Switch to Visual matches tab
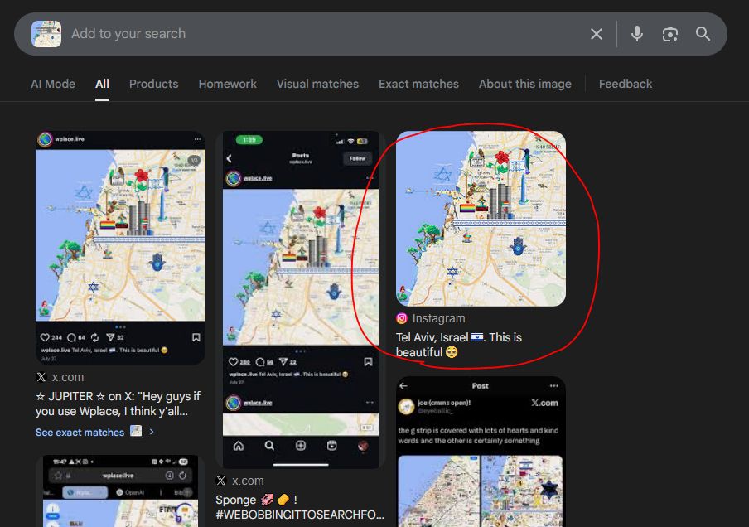The height and width of the screenshot is (527, 749). [x=317, y=84]
